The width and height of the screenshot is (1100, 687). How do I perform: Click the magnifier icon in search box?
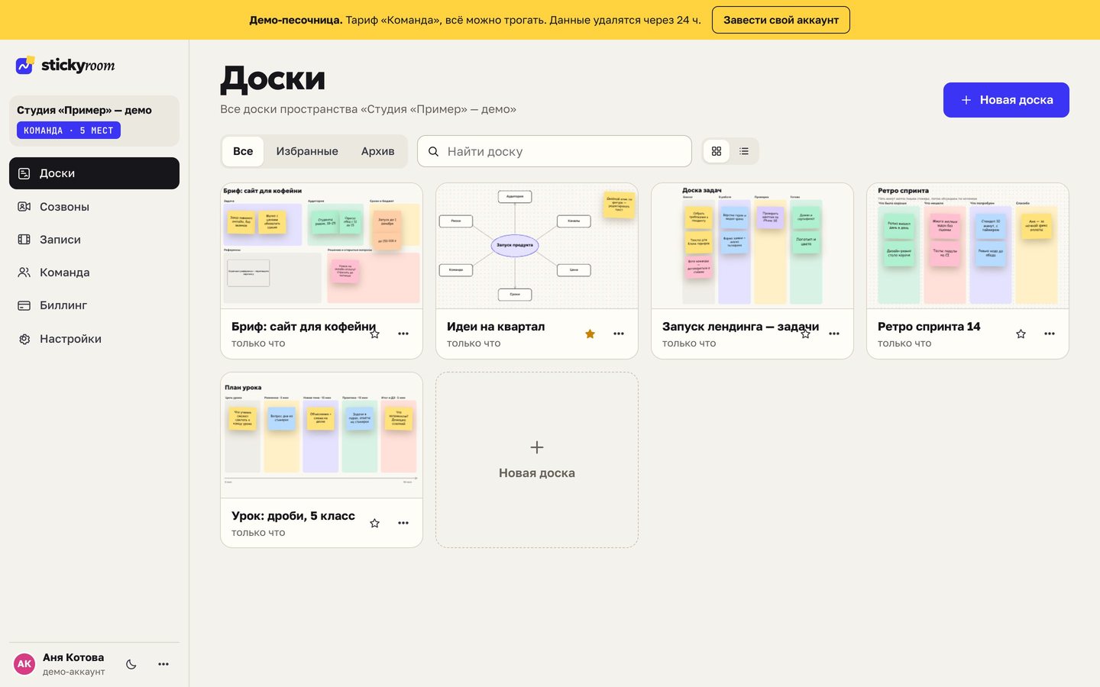(433, 151)
